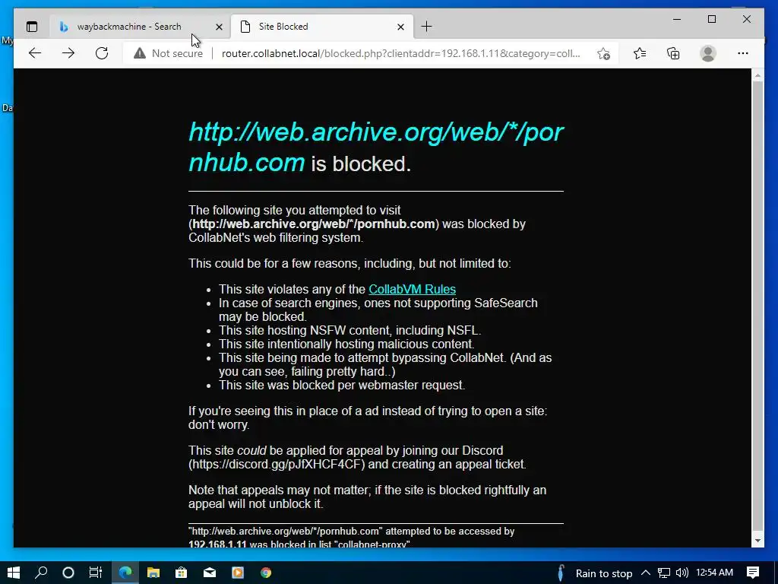
Task: Open network status tray icon
Action: pyautogui.click(x=664, y=573)
